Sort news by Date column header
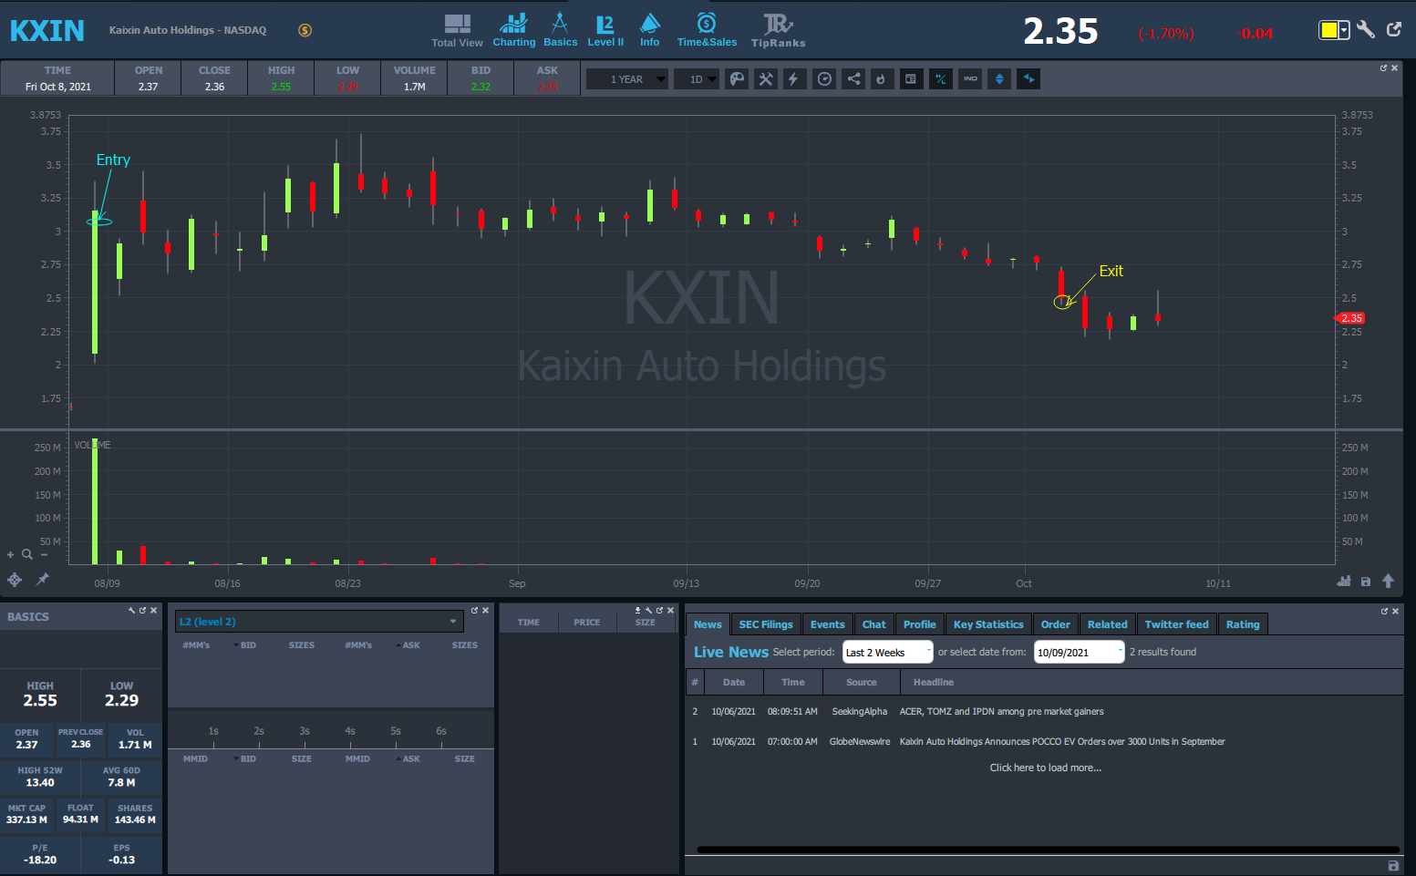This screenshot has width=1416, height=876. coord(734,682)
